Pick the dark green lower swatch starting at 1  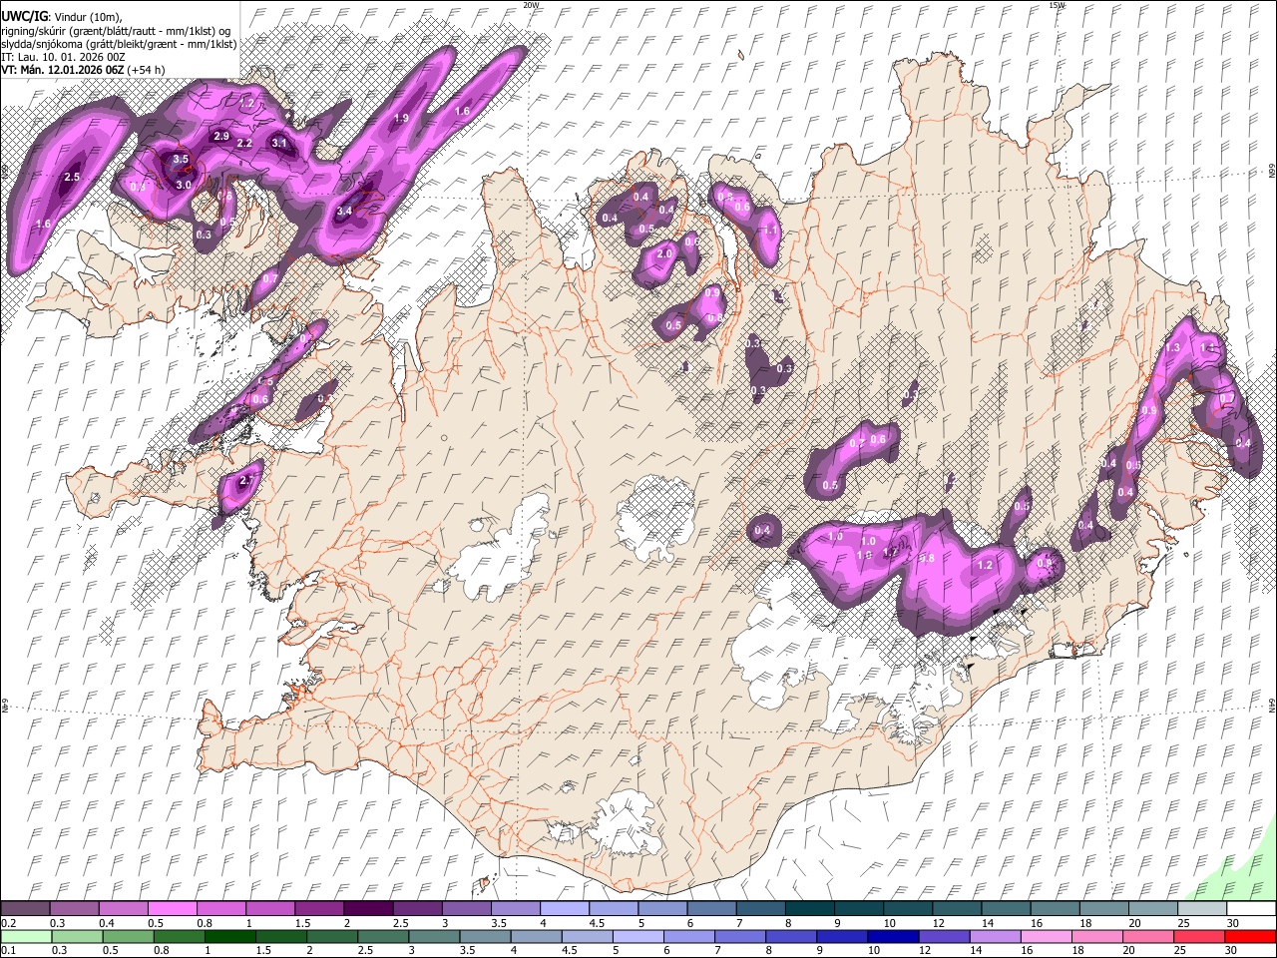[x=229, y=936]
